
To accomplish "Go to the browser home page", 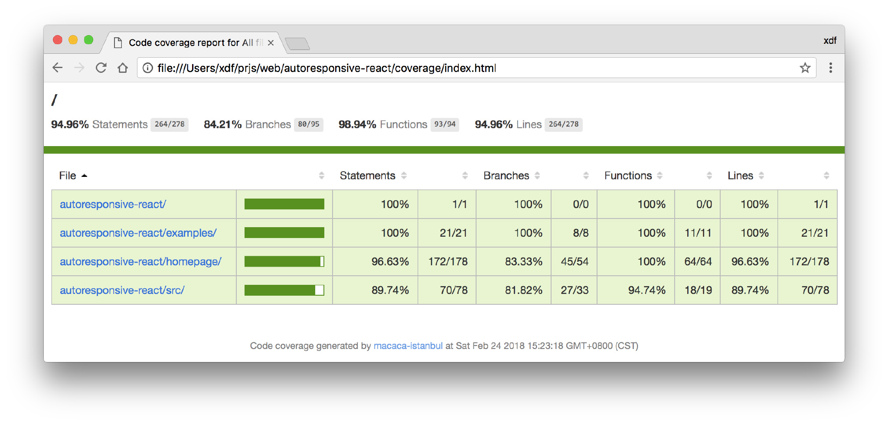I will coord(123,68).
